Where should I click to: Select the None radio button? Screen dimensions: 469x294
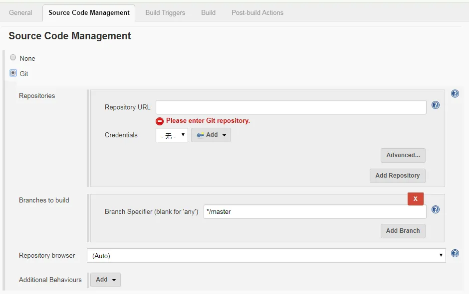tap(13, 58)
